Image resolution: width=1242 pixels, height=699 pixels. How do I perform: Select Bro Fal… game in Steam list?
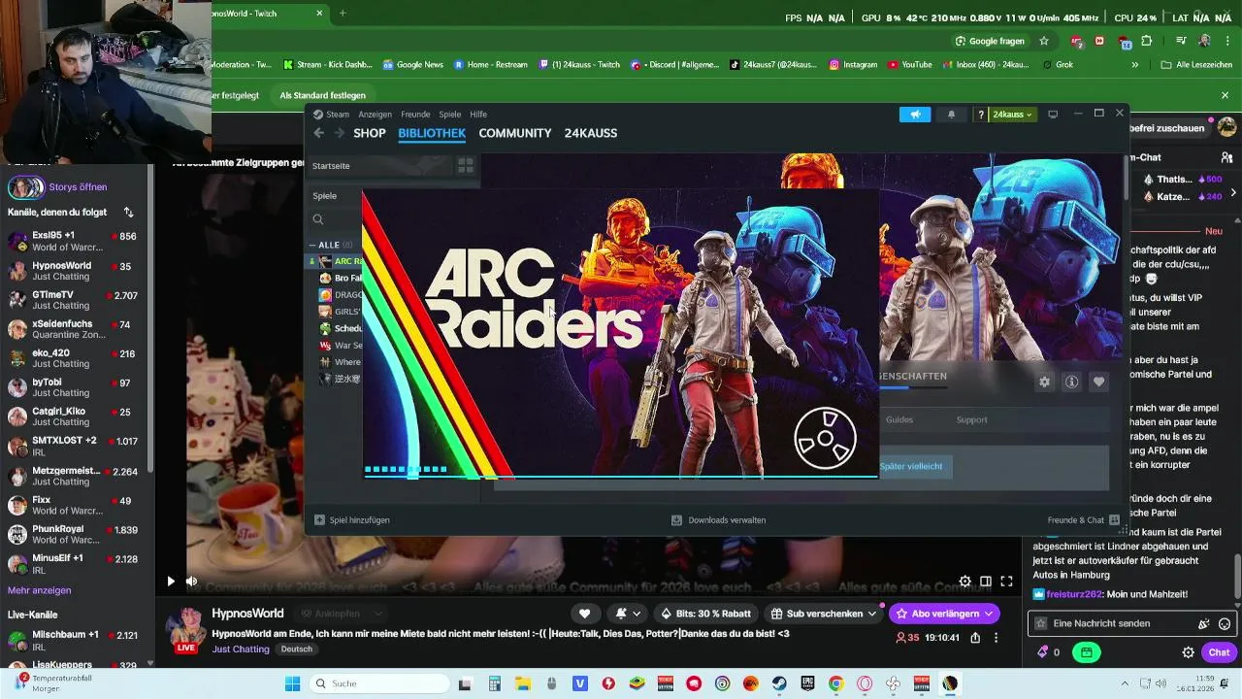pyautogui.click(x=341, y=278)
